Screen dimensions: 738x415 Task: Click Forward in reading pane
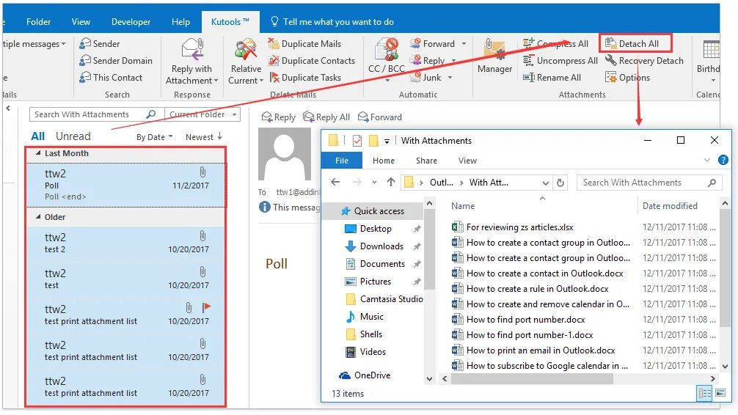pyautogui.click(x=380, y=117)
